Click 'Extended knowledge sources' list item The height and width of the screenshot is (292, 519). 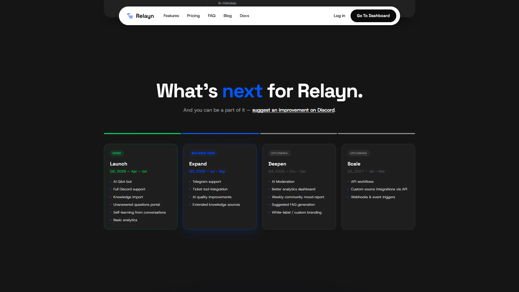tap(216, 205)
